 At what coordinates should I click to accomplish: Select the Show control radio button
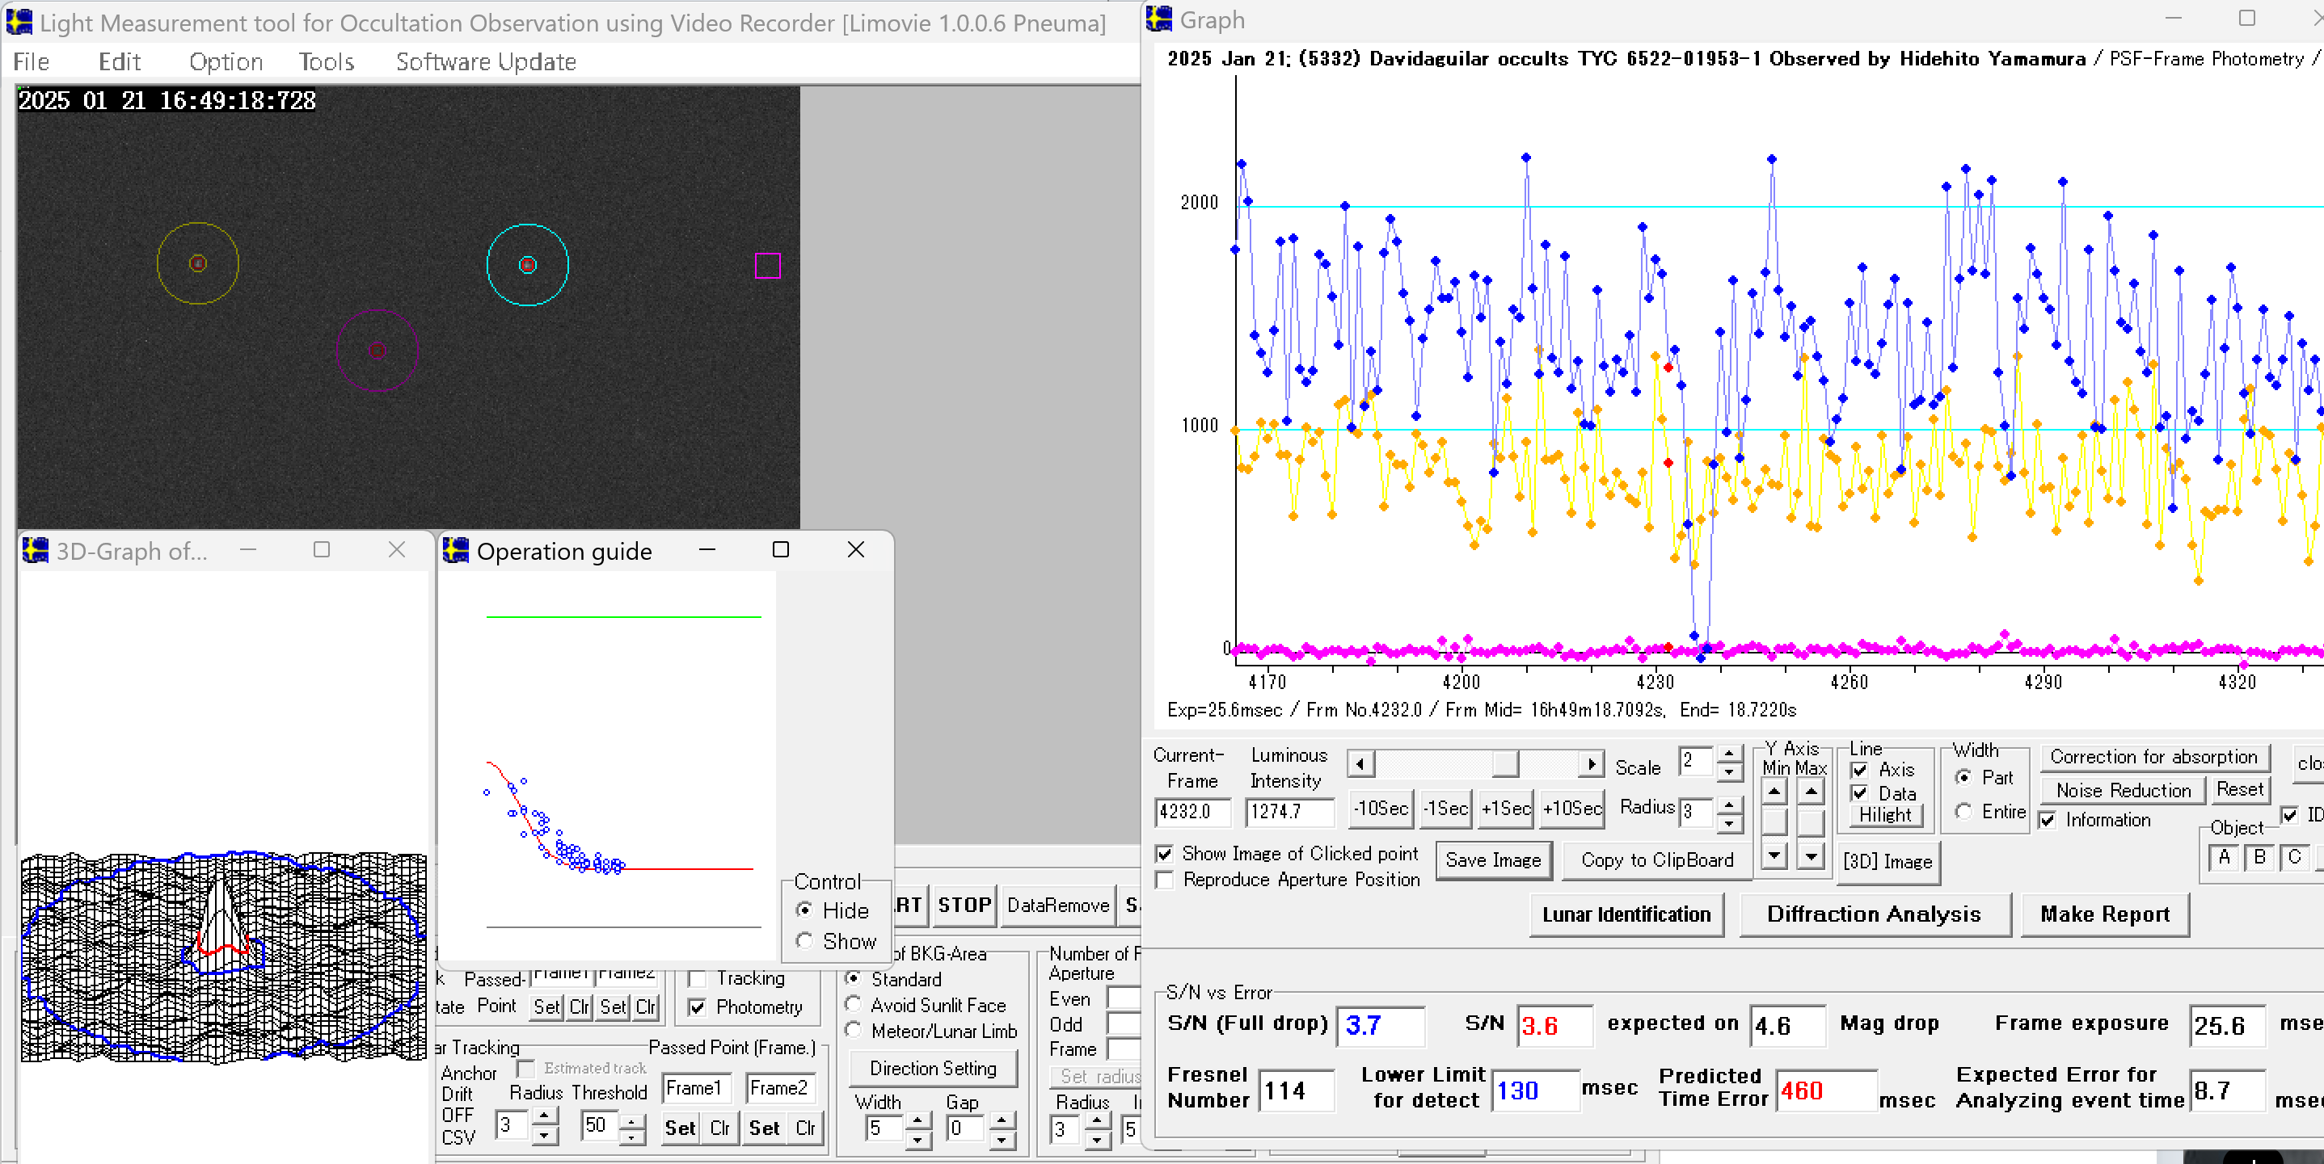coord(805,940)
